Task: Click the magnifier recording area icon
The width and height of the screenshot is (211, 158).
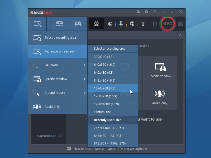Action: coord(37,38)
